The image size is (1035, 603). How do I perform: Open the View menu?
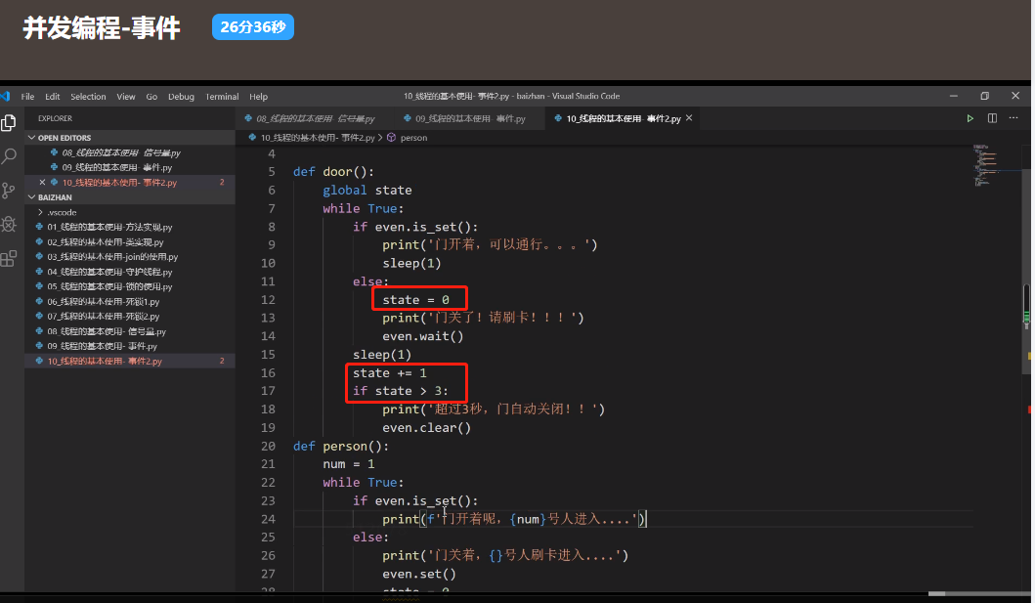pos(125,97)
